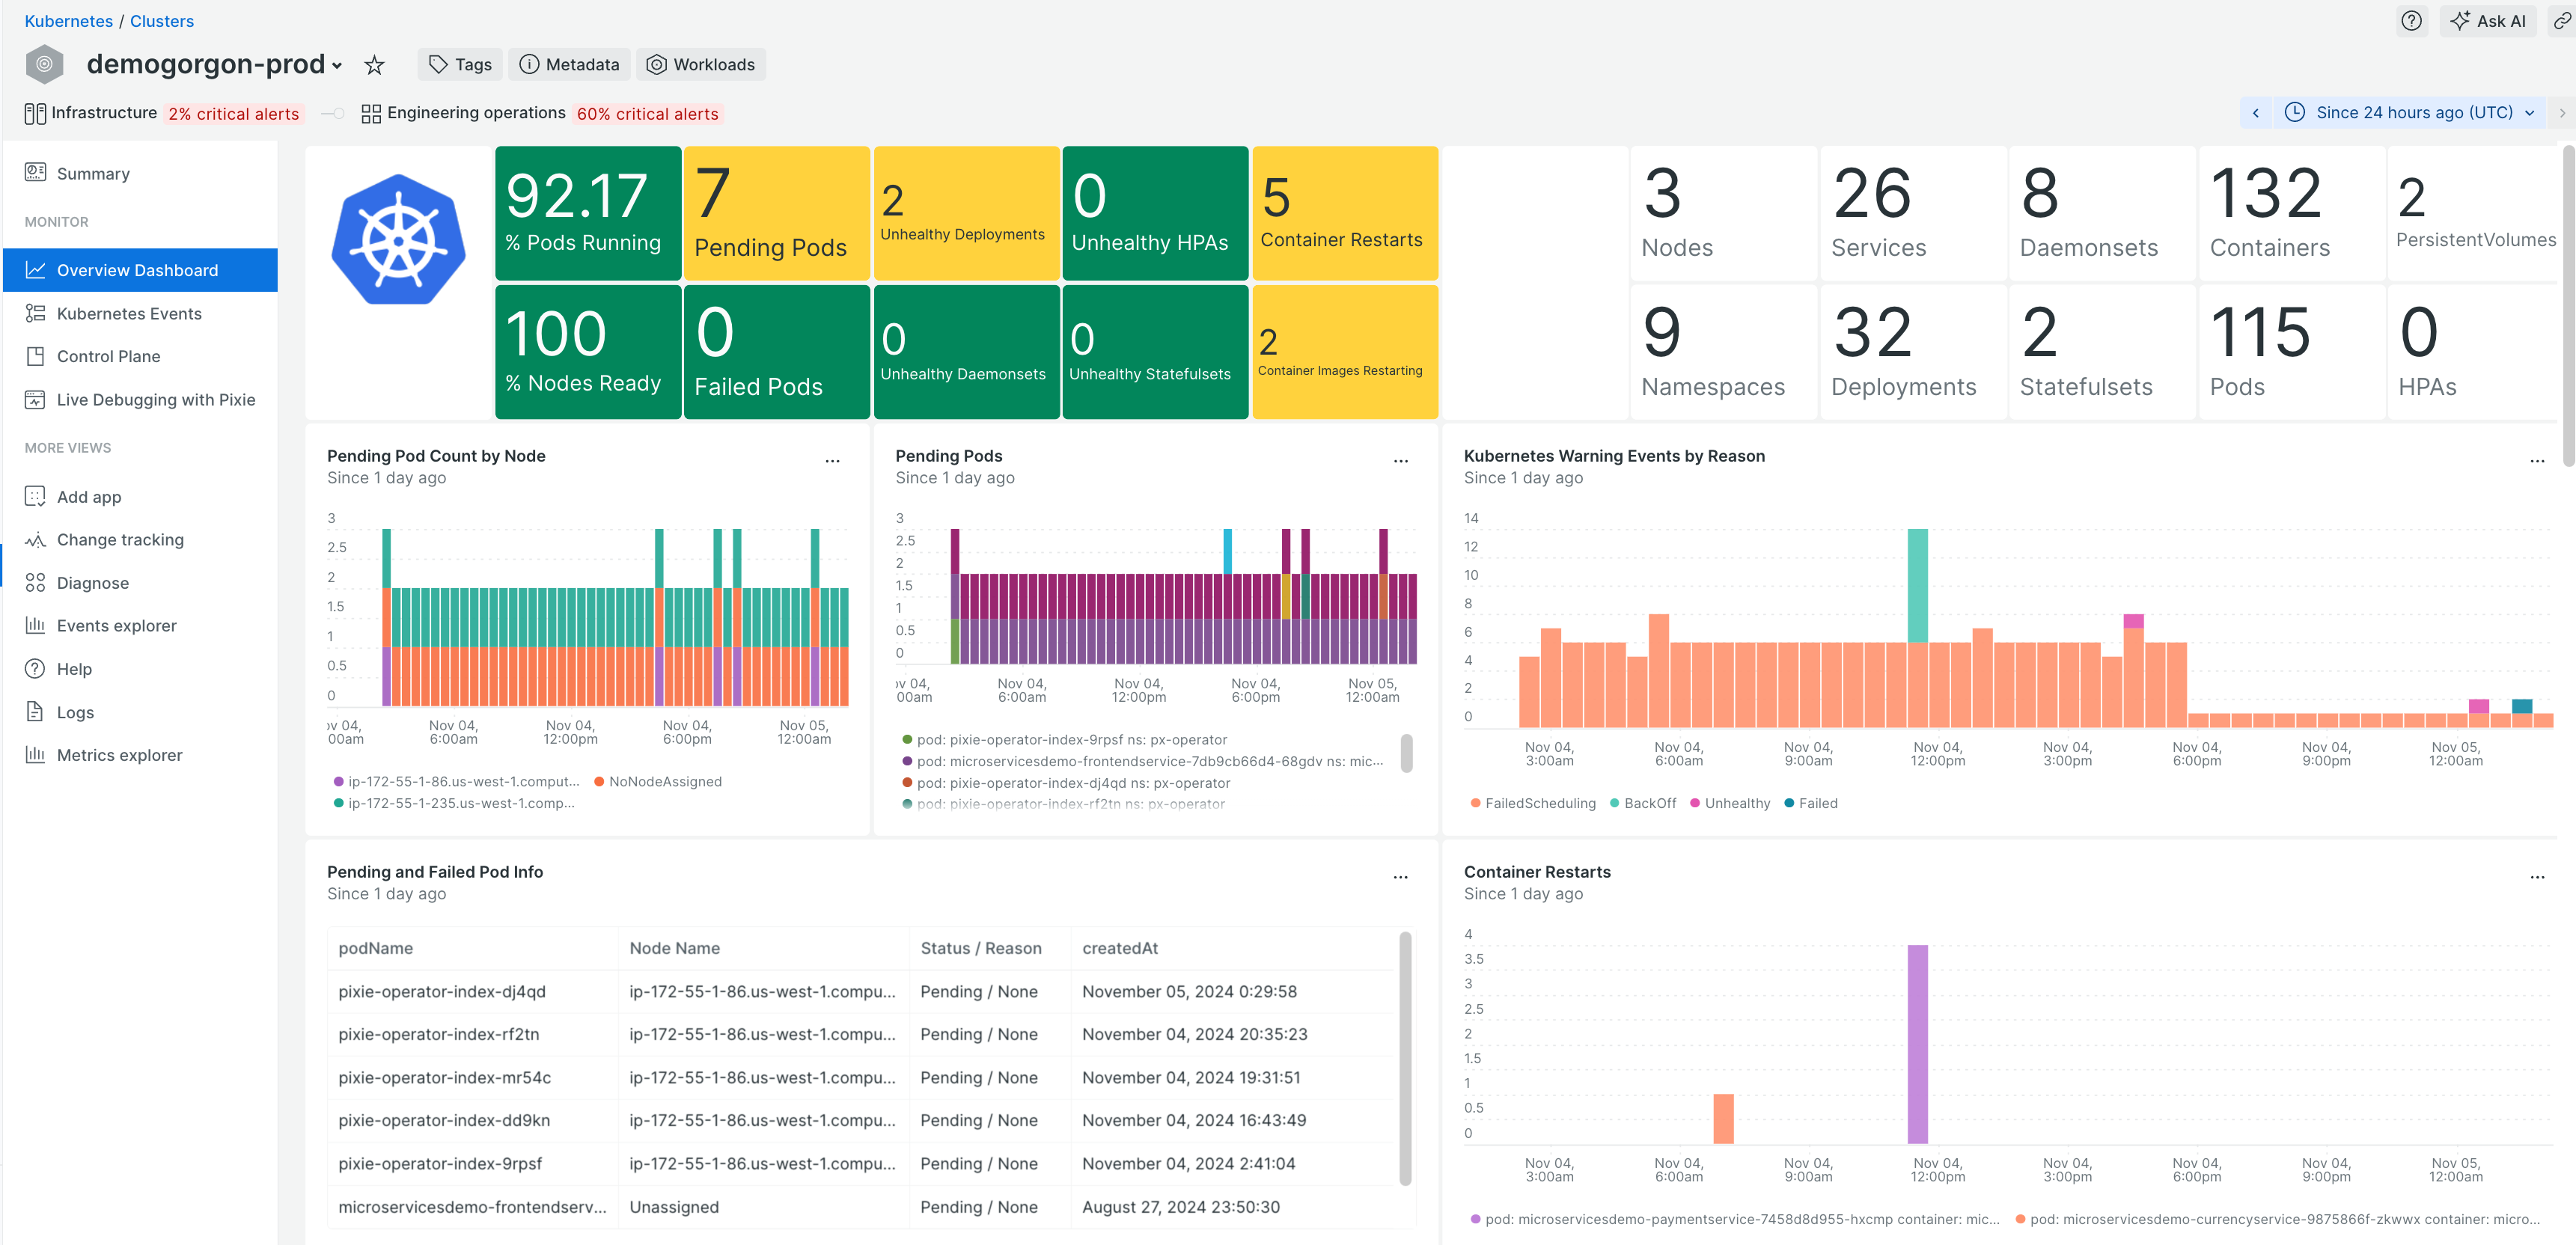Click the 60% critical alerts badge
The height and width of the screenshot is (1245, 2576).
[x=647, y=114]
